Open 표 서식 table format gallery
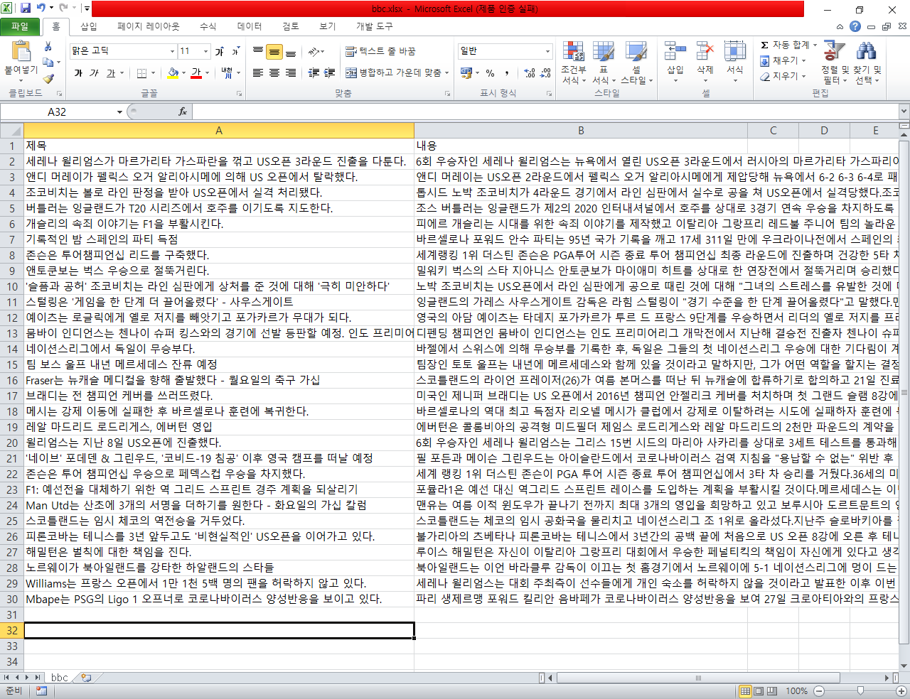Image resolution: width=910 pixels, height=699 pixels. (x=604, y=63)
